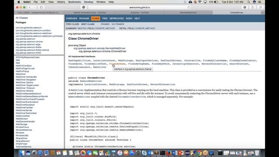Open Notification Center icon in menu bar
The image size is (279, 157).
[259, 2]
